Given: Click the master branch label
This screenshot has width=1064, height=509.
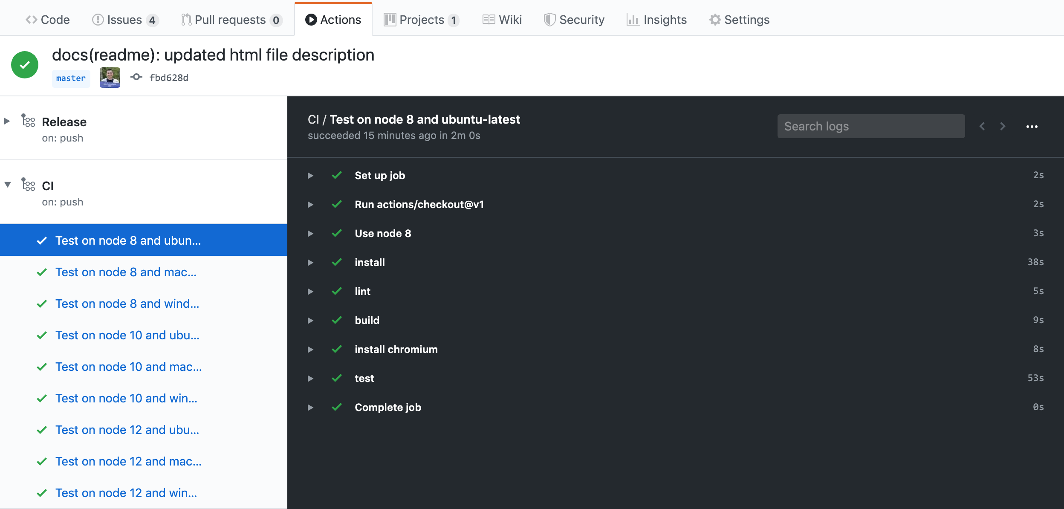Looking at the screenshot, I should 71,78.
